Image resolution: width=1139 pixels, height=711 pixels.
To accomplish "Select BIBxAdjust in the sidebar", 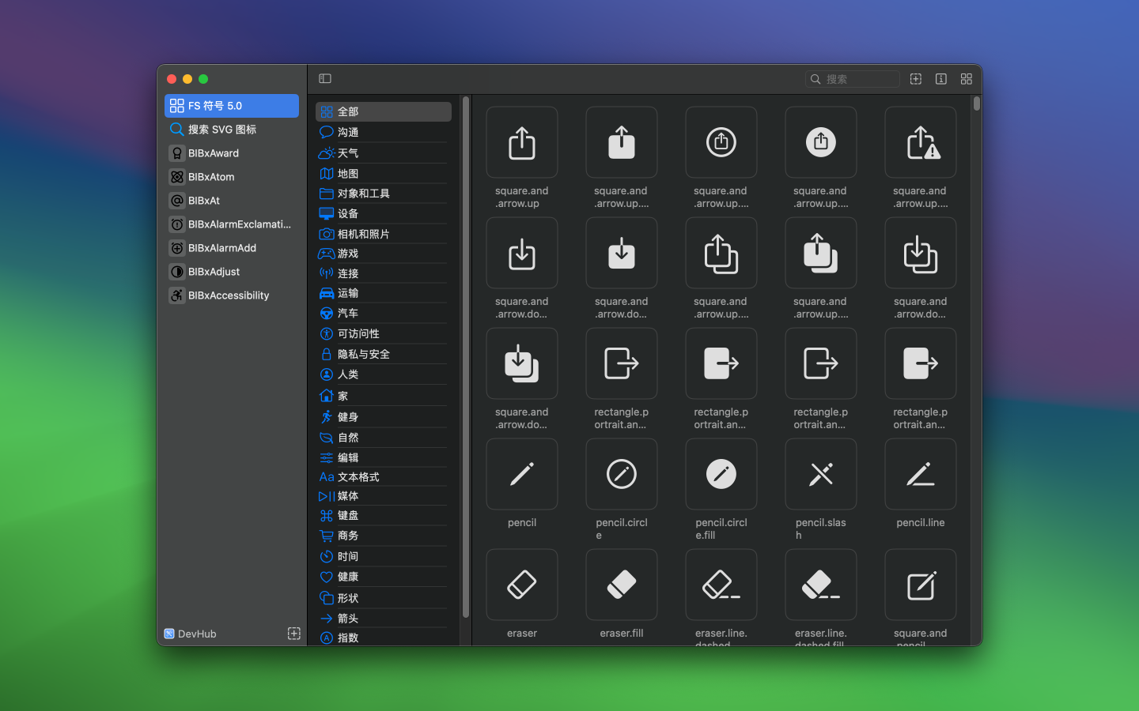I will pos(232,272).
